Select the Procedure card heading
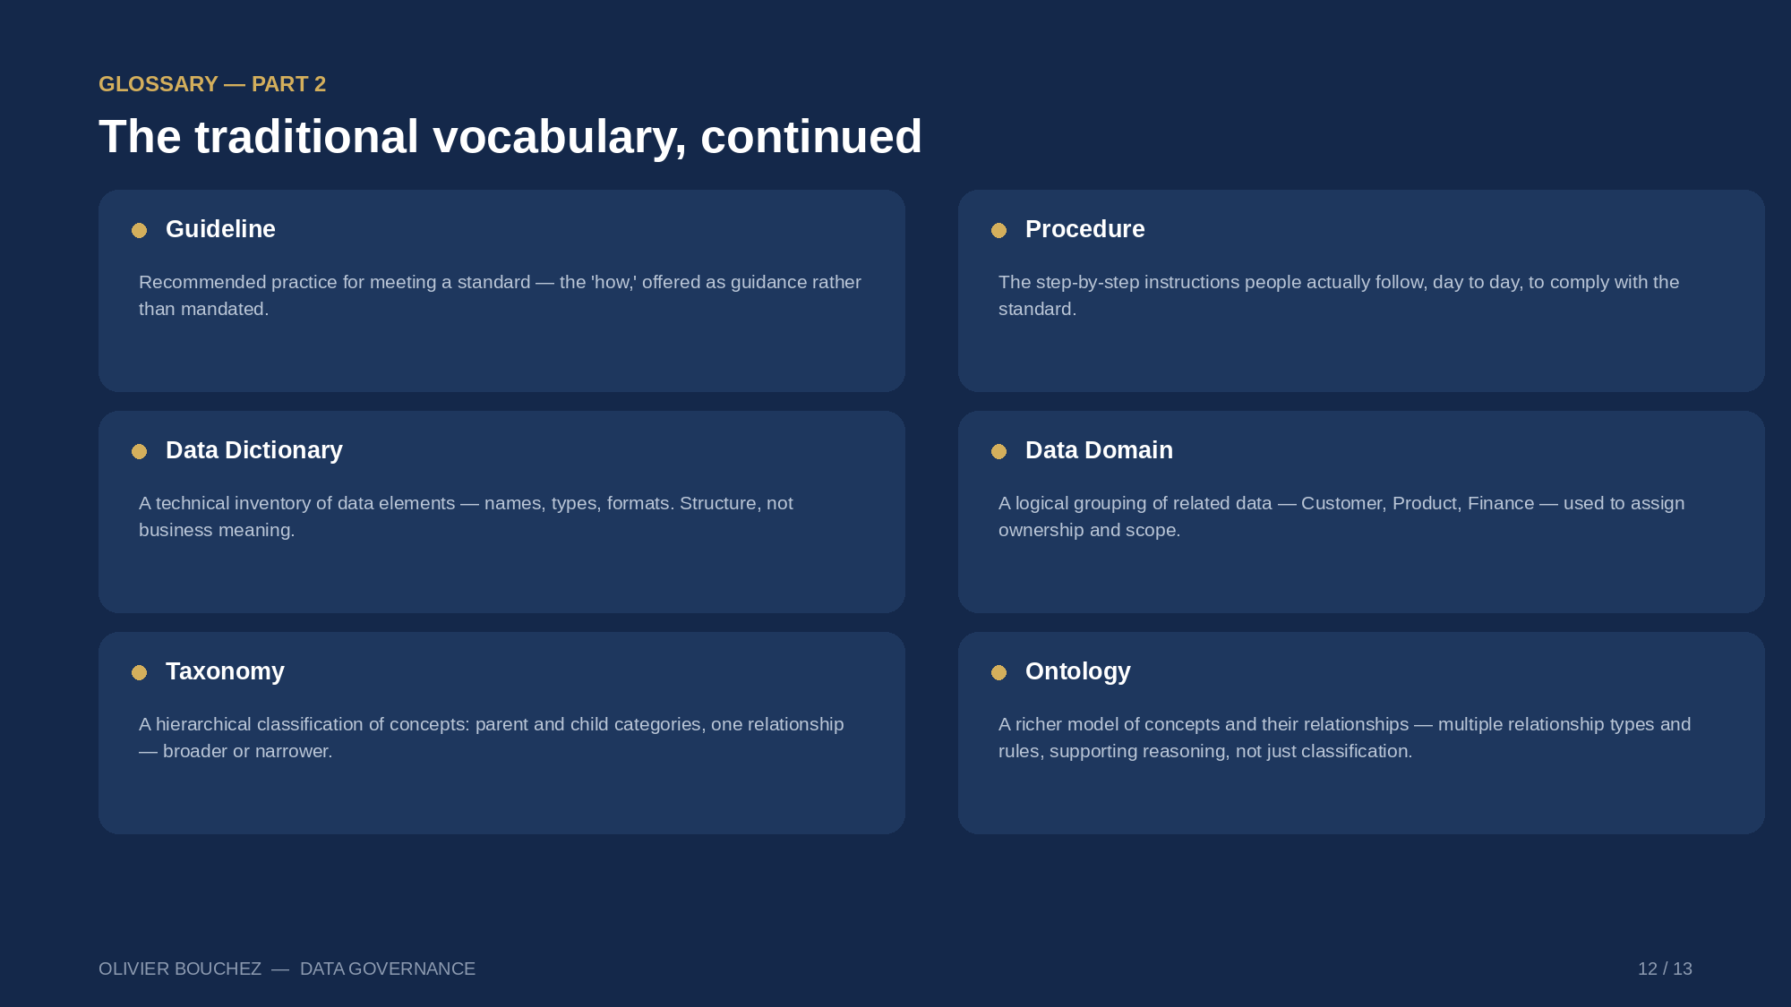Image resolution: width=1791 pixels, height=1007 pixels. point(1084,229)
